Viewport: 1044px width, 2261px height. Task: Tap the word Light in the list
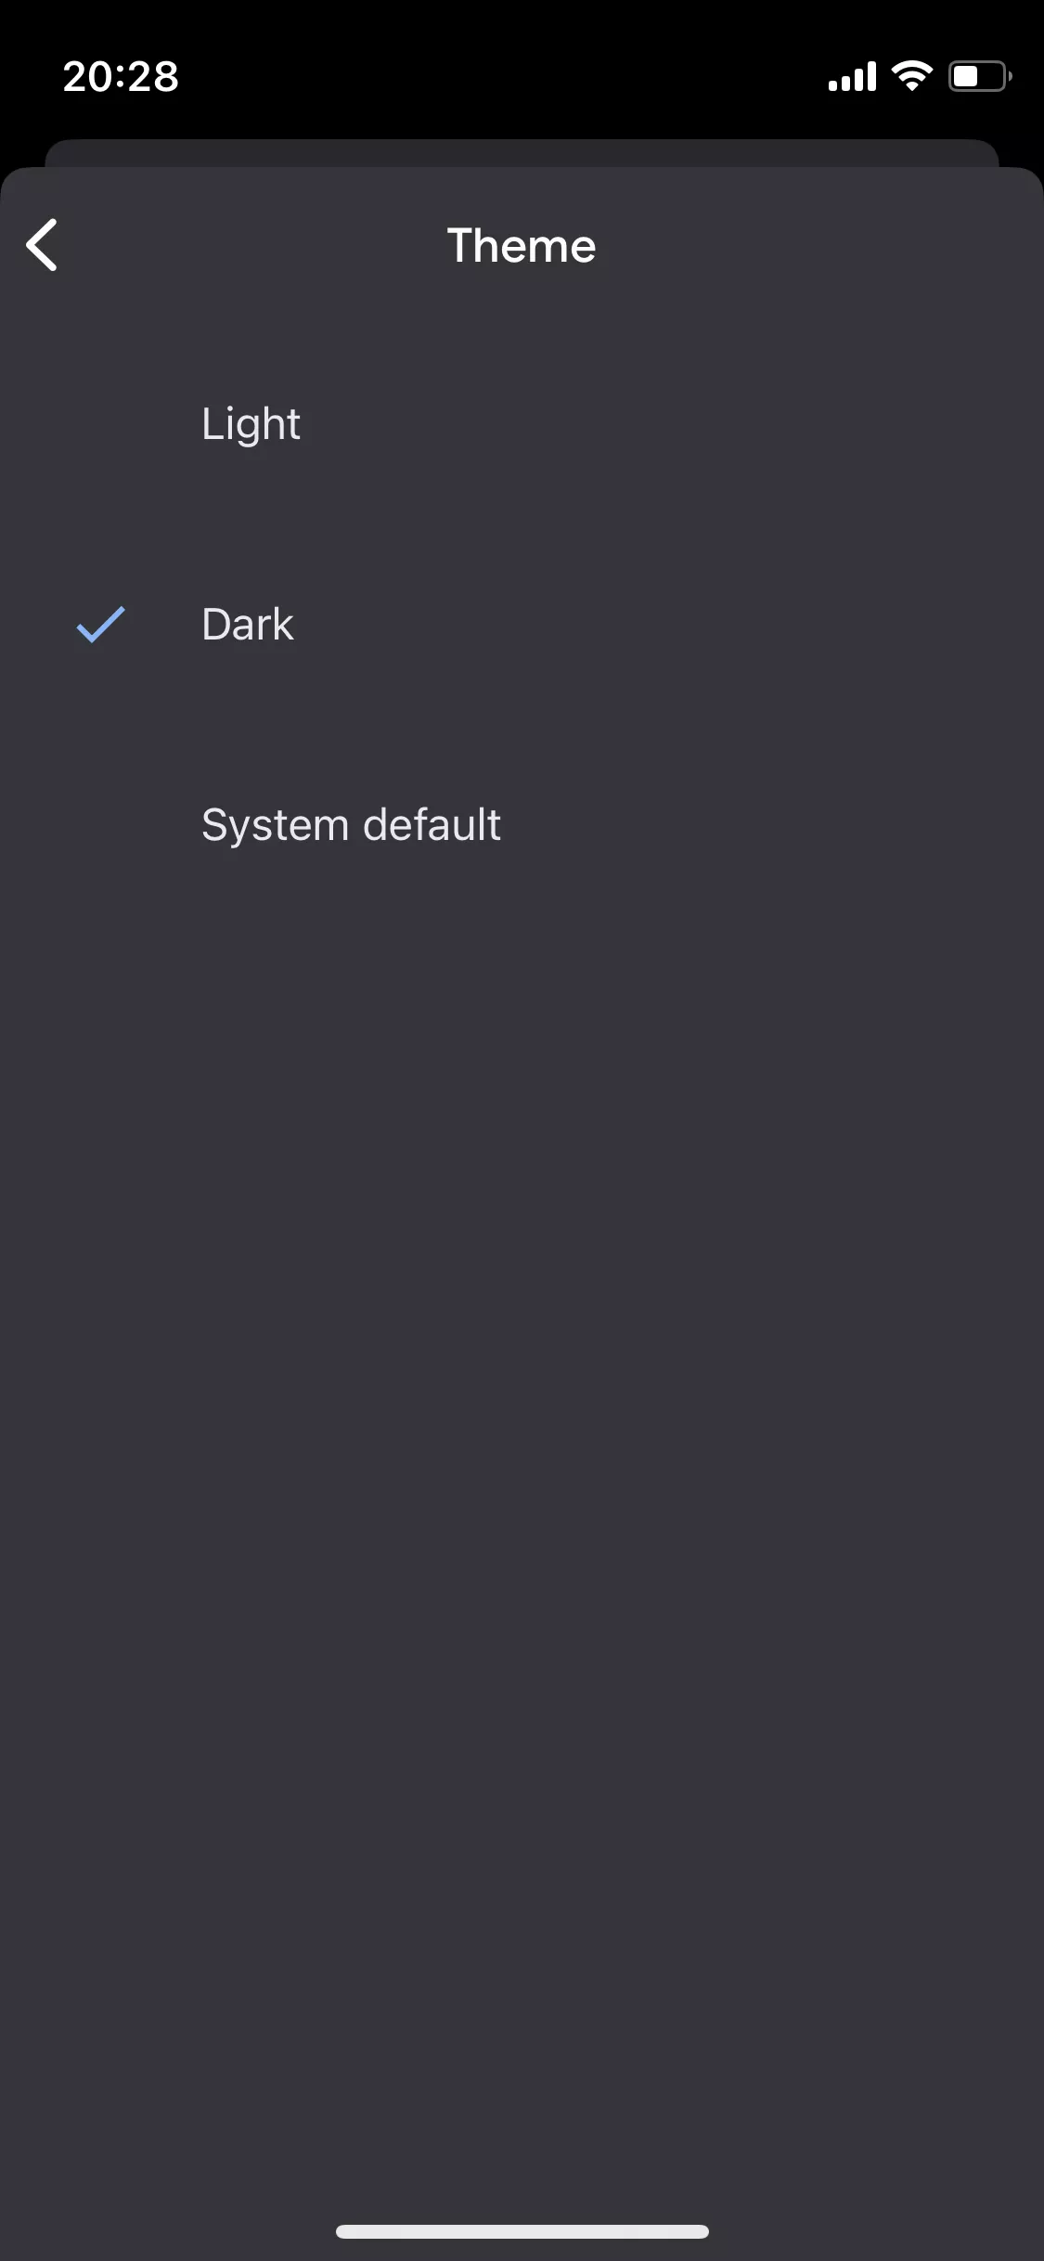[251, 425]
